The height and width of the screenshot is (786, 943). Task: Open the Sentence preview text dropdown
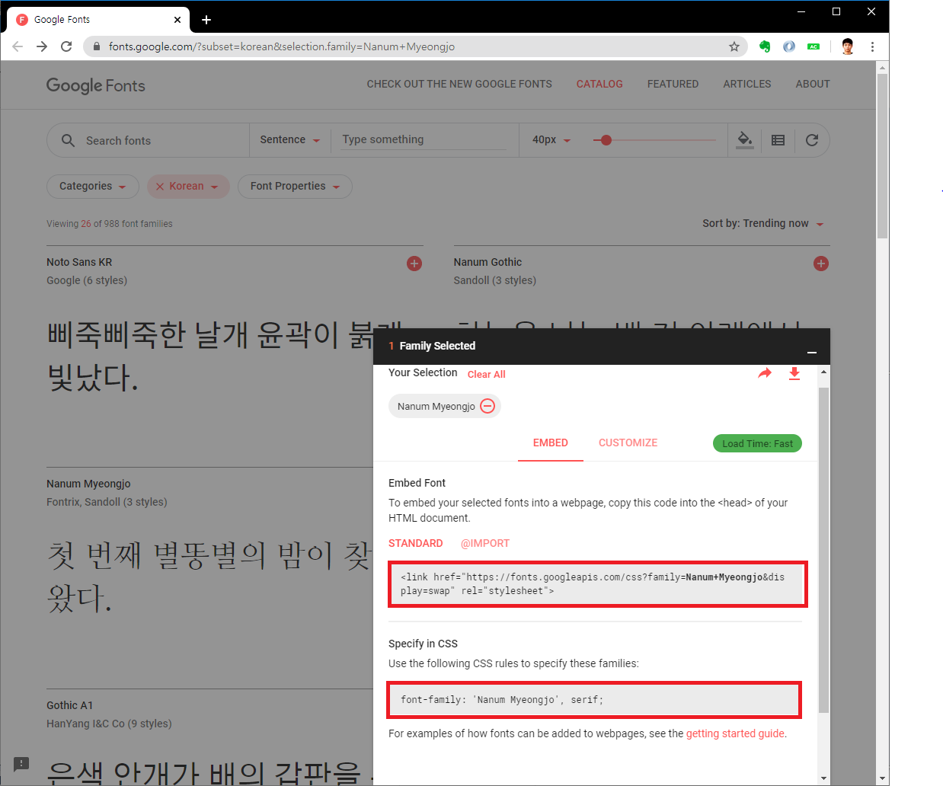point(289,139)
